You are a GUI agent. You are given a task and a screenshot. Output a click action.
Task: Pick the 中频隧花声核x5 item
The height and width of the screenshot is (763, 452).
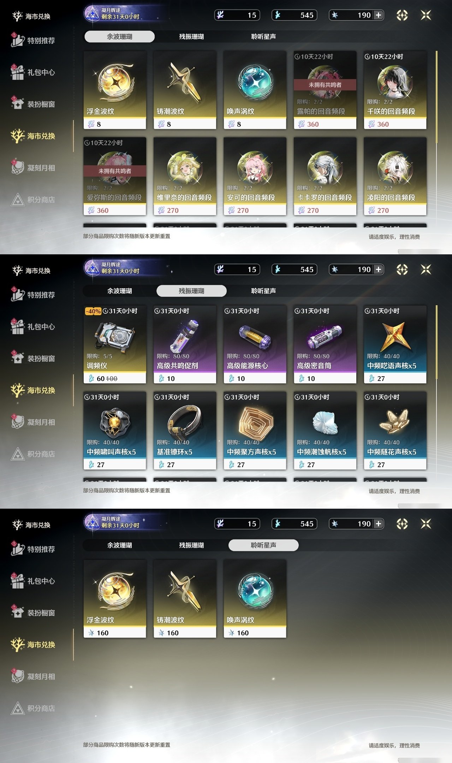coord(395,431)
